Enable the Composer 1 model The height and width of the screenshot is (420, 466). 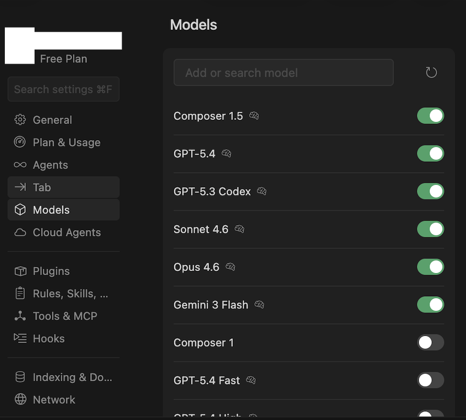pos(430,343)
